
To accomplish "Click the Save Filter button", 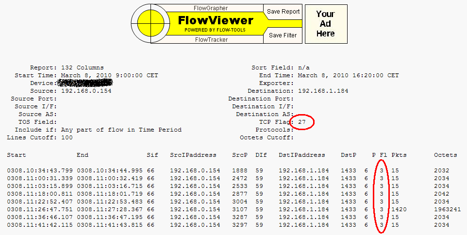I will 283,35.
